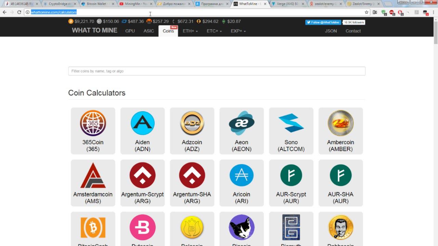Click the Filter coins search field
Screen dimensions: 438x246
[x=217, y=71]
